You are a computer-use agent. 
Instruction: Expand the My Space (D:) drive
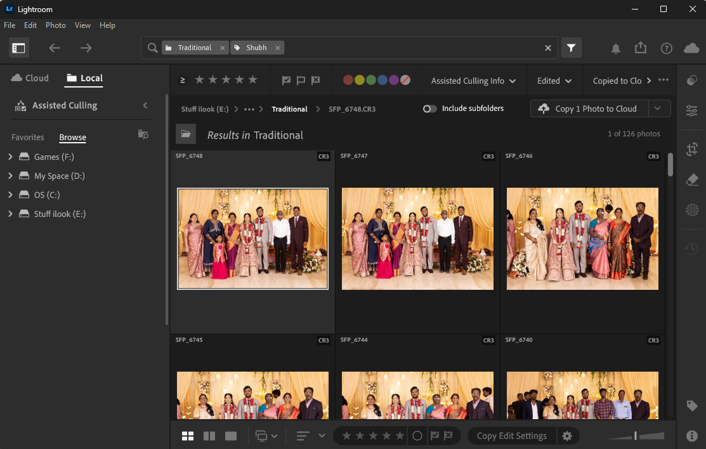10,176
